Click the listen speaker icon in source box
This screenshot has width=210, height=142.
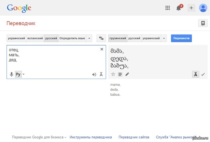click(94, 74)
